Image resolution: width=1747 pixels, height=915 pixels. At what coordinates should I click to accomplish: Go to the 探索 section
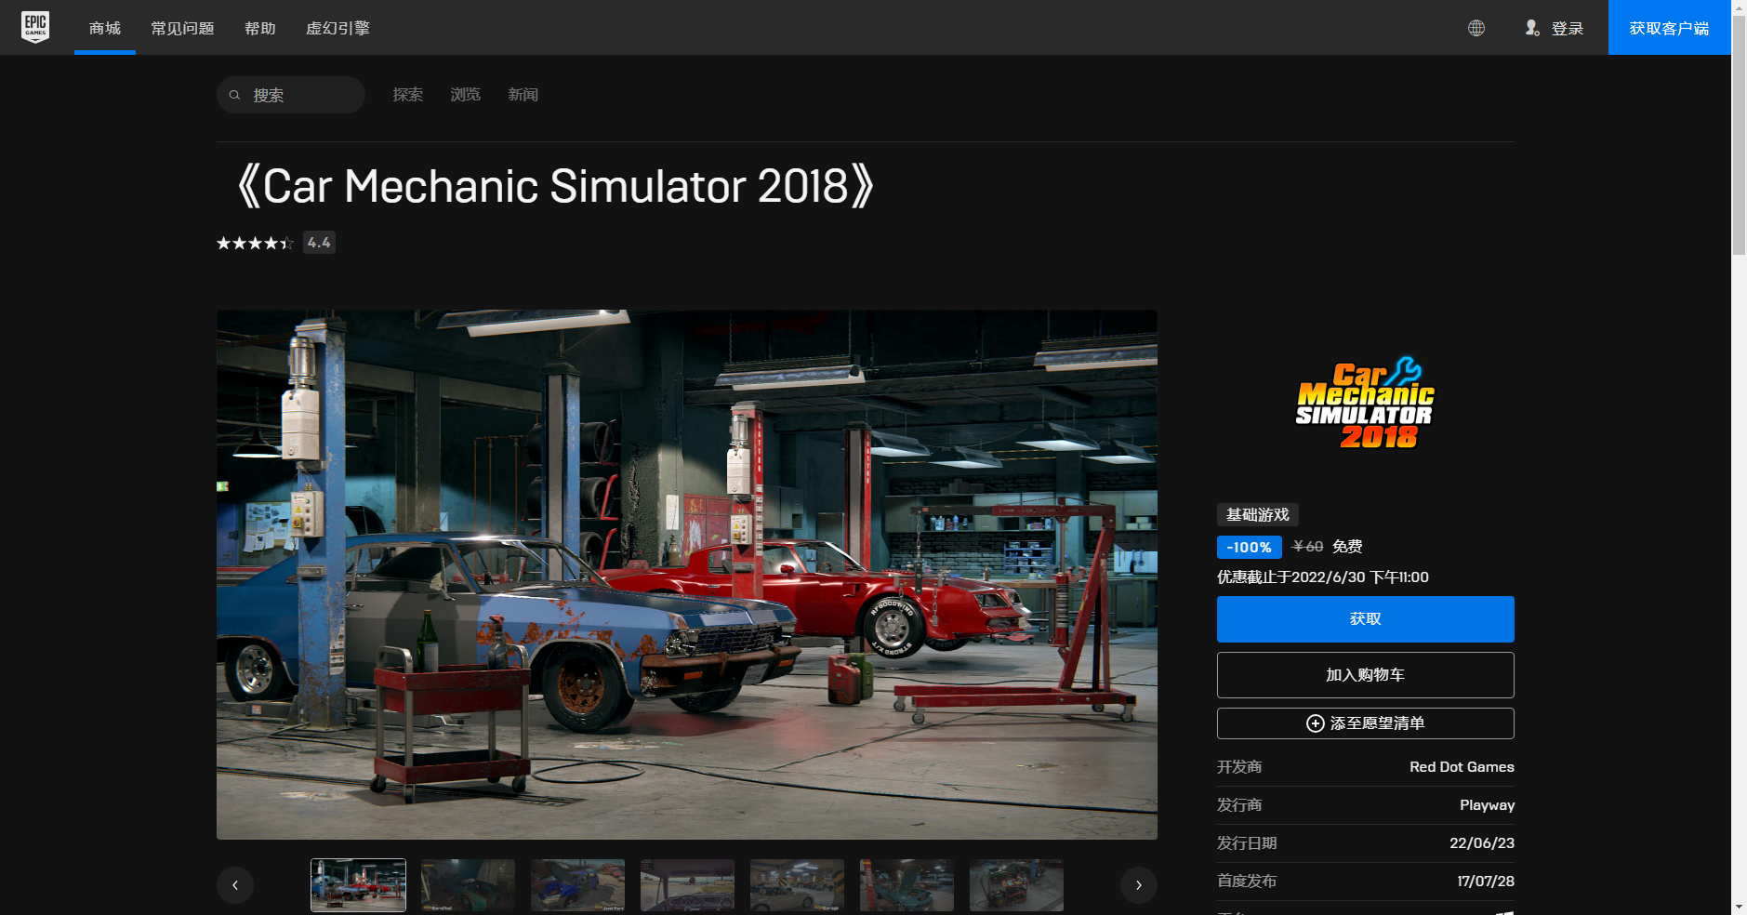[x=408, y=95]
